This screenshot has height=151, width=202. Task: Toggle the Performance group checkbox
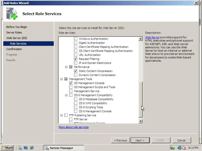click(x=71, y=67)
